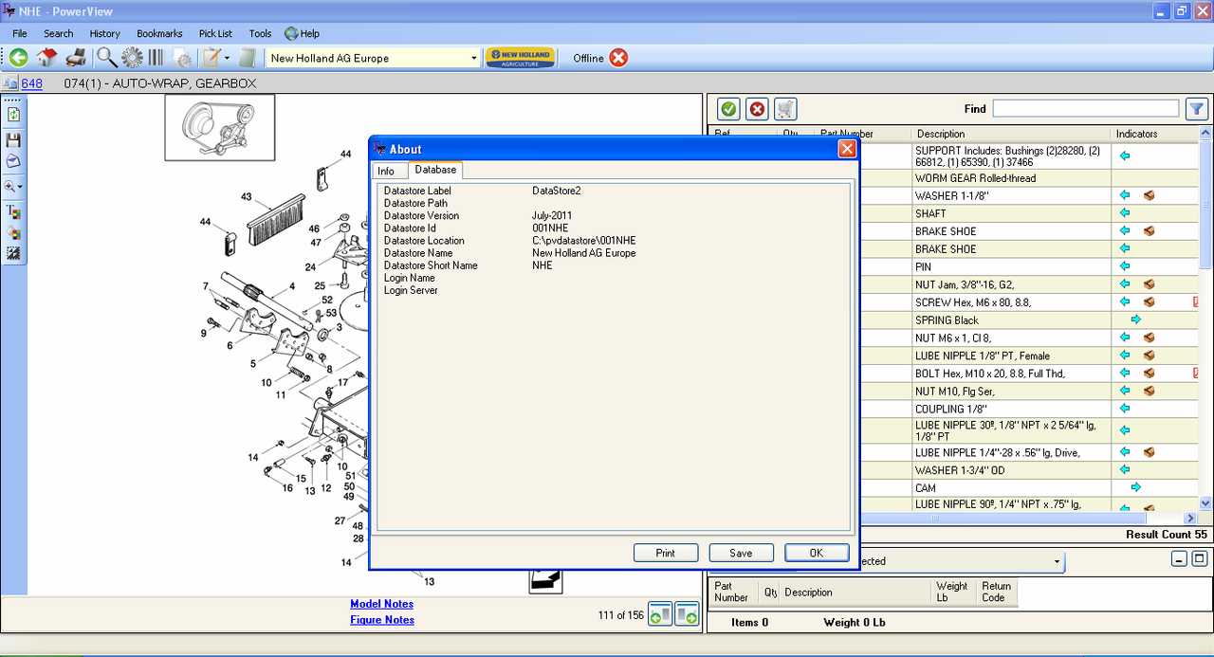
Task: Go to previous figure page button
Action: coord(660,614)
